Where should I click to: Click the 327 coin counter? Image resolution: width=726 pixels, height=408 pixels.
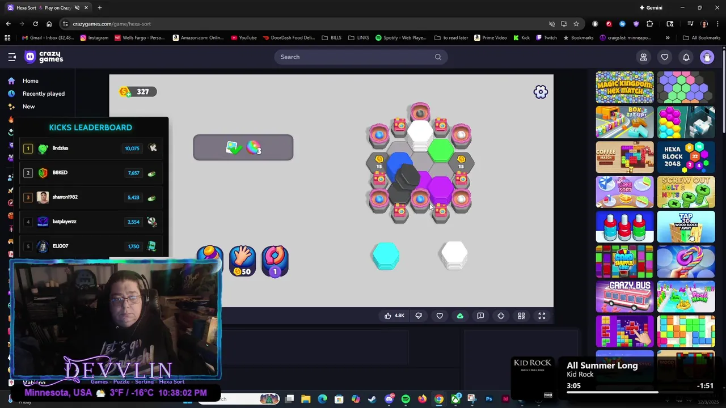click(138, 92)
